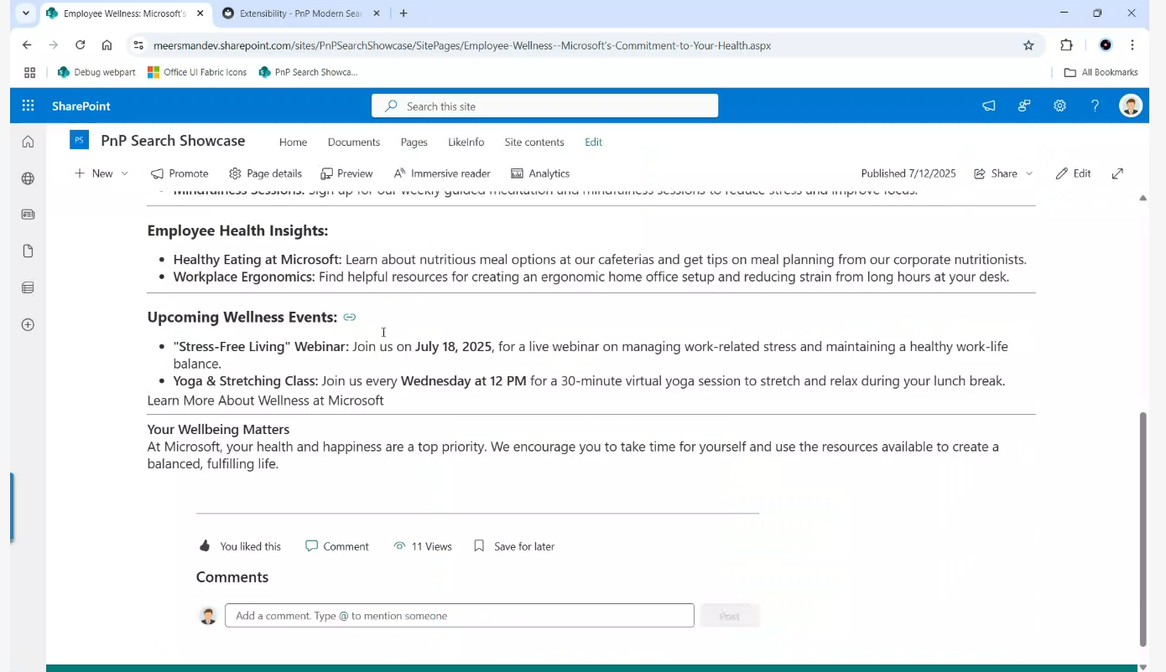Open the Share dropdown in command bar

(1003, 173)
